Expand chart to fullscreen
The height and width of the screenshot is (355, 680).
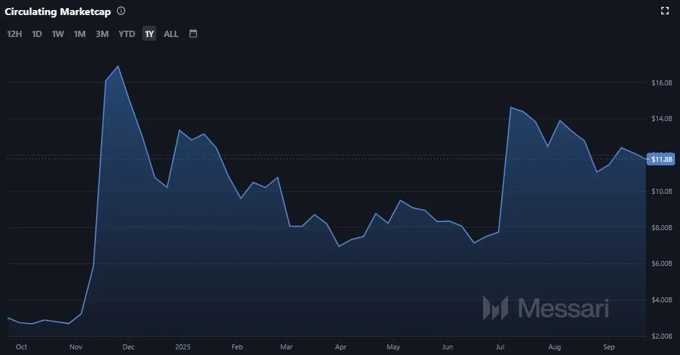click(665, 11)
